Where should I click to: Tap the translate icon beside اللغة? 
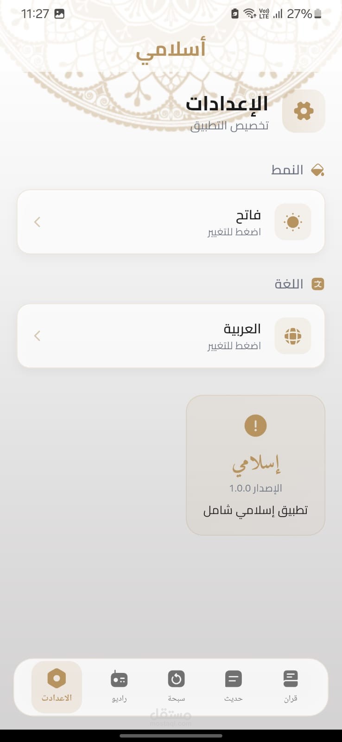tap(317, 284)
